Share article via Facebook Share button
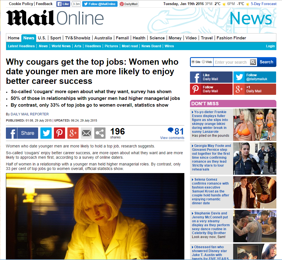Viewport: 282px width, 260px height. 22,133
